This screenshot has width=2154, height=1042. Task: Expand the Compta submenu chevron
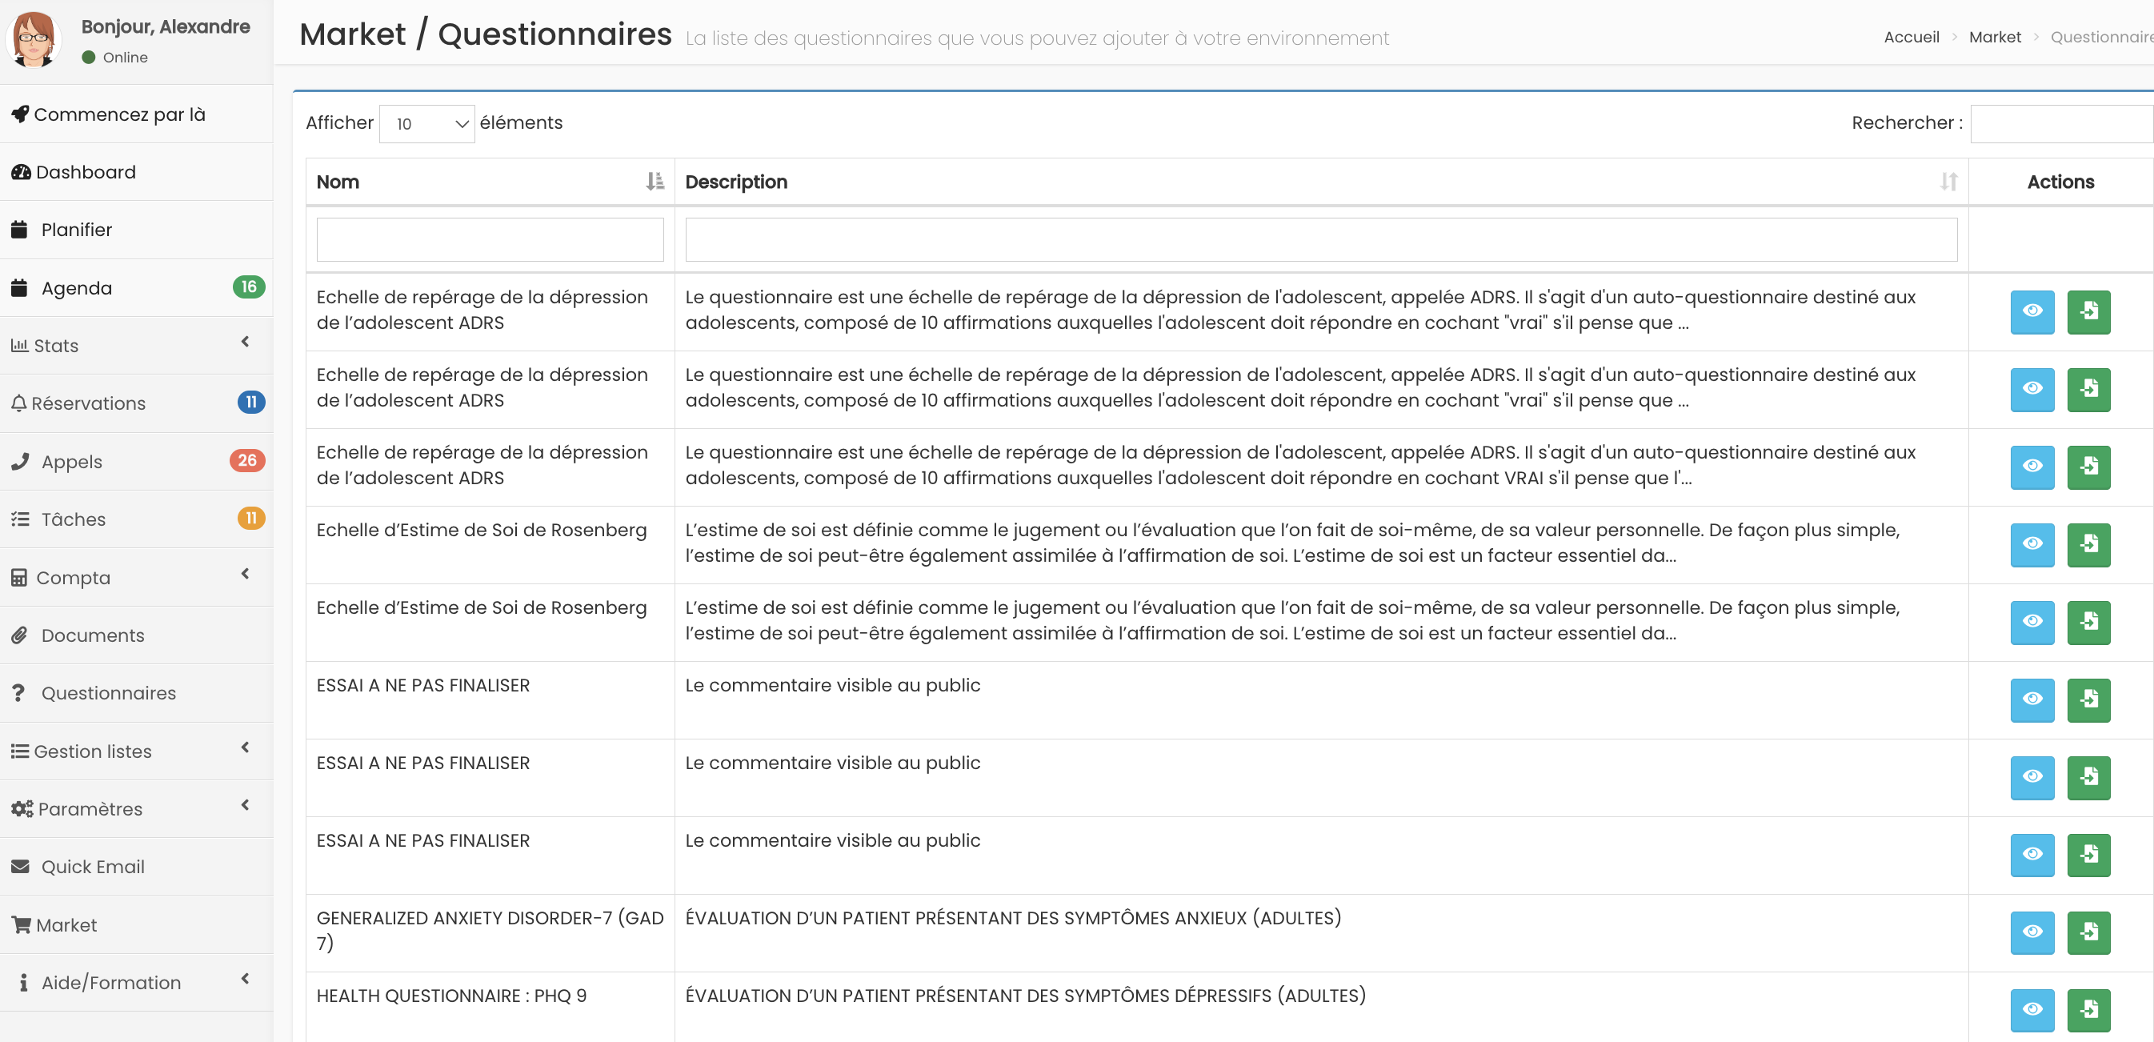(245, 574)
